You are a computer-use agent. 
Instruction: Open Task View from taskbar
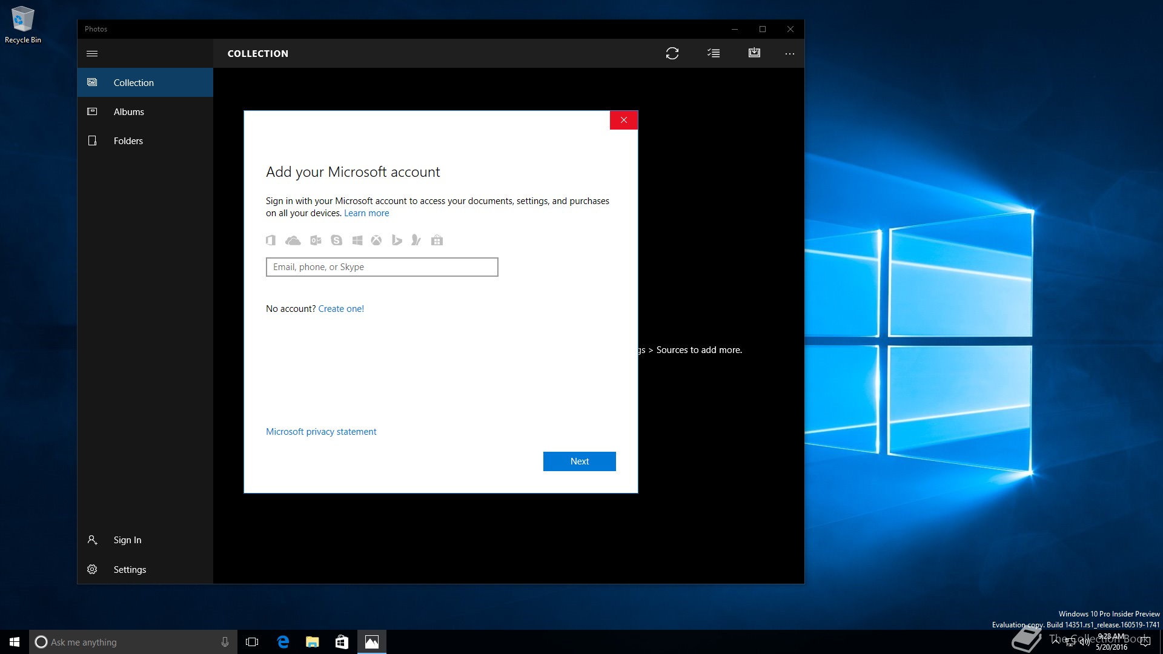(x=252, y=642)
